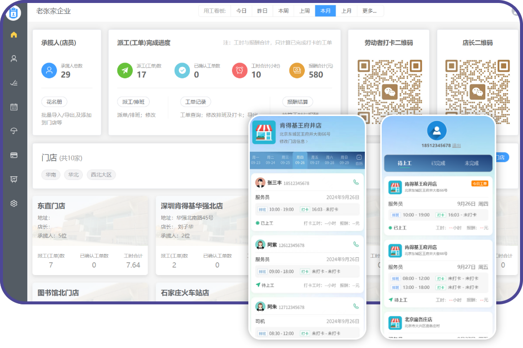Select 周三 09-25 in week strip
Image resolution: width=523 pixels, height=348 pixels.
click(285, 160)
